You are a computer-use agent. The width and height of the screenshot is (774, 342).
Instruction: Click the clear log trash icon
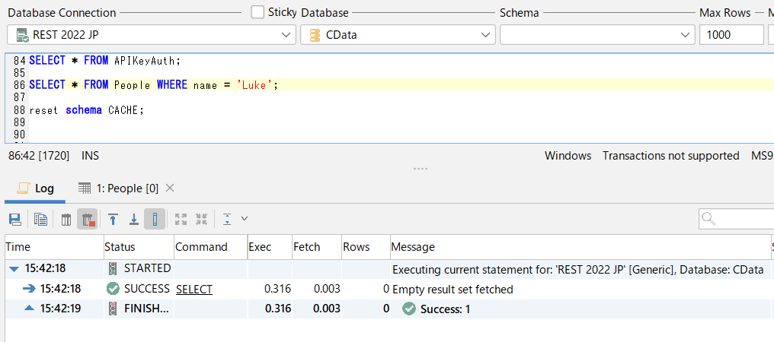[x=66, y=220]
